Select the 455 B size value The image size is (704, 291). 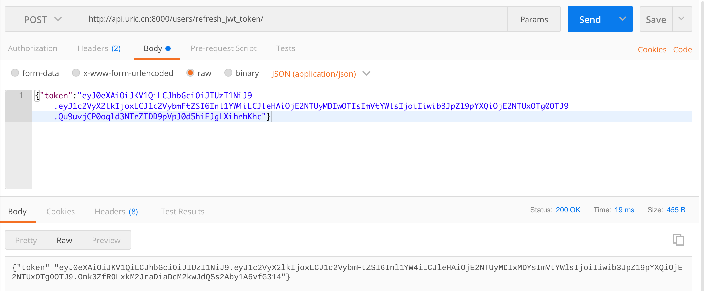point(676,210)
